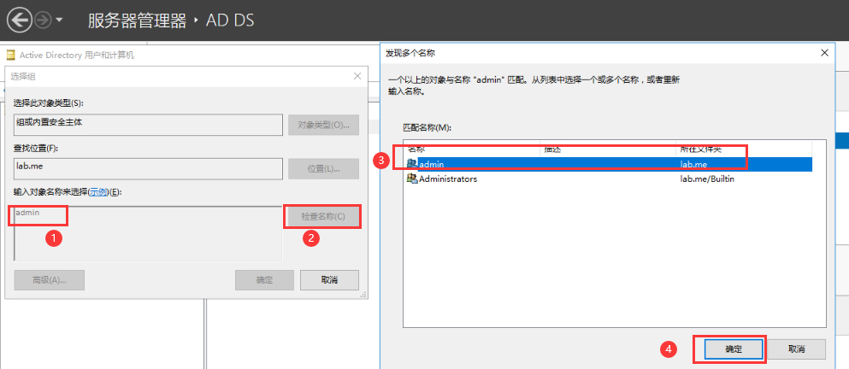This screenshot has height=369, width=849.
Task: Click the Locations (位置) button
Action: click(x=323, y=169)
